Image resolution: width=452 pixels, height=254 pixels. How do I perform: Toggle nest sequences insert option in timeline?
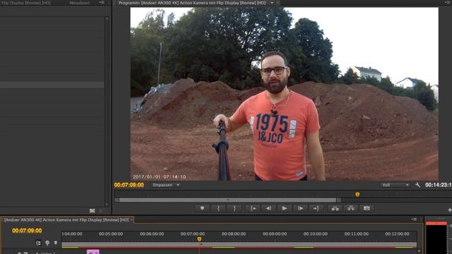click(x=38, y=243)
